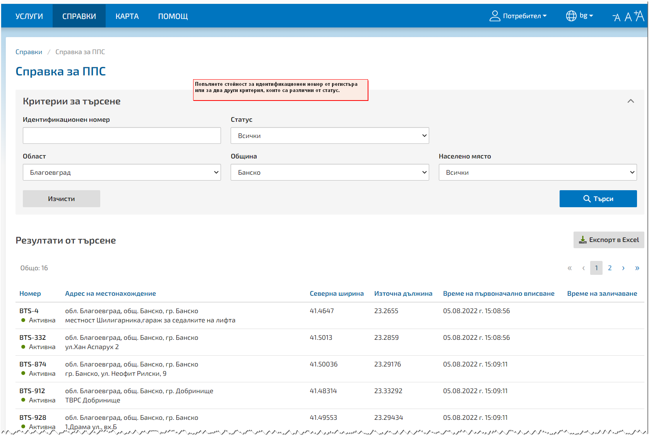
Task: Sort by Време на първоначално вписване column
Action: coord(499,293)
